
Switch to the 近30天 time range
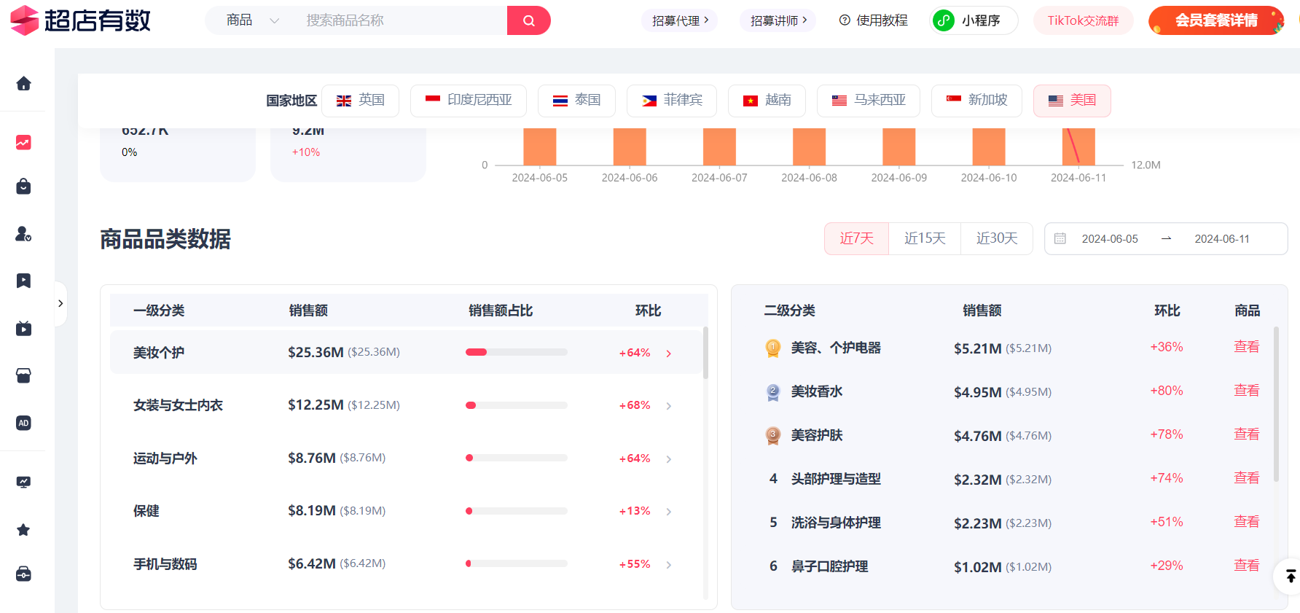coord(997,239)
